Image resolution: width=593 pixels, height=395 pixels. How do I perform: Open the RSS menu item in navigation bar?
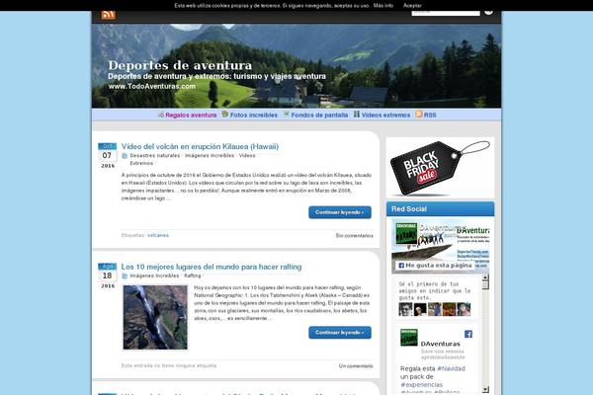pyautogui.click(x=430, y=115)
